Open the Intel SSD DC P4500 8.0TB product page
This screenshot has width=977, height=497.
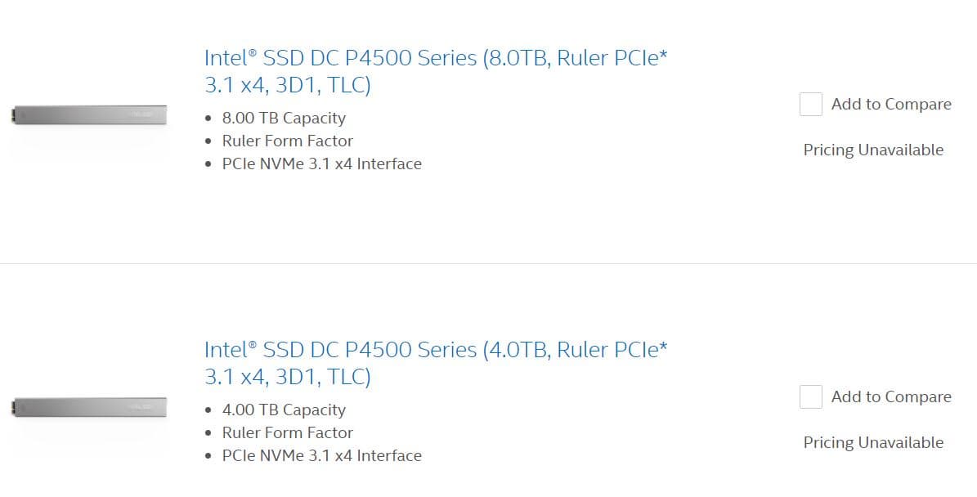(x=435, y=58)
